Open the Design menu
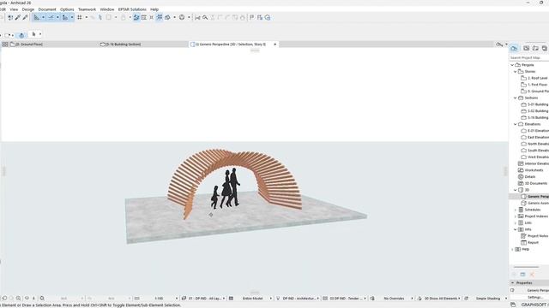 (x=28, y=9)
